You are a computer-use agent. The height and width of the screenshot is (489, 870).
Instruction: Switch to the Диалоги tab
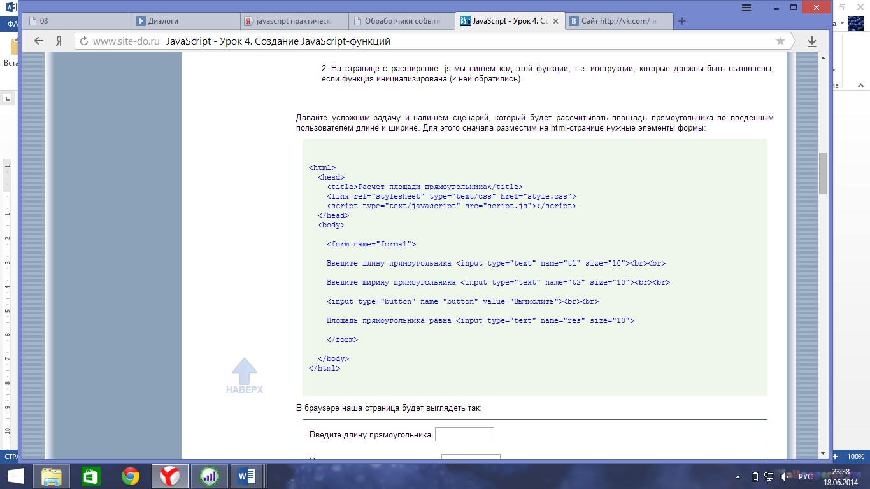187,21
